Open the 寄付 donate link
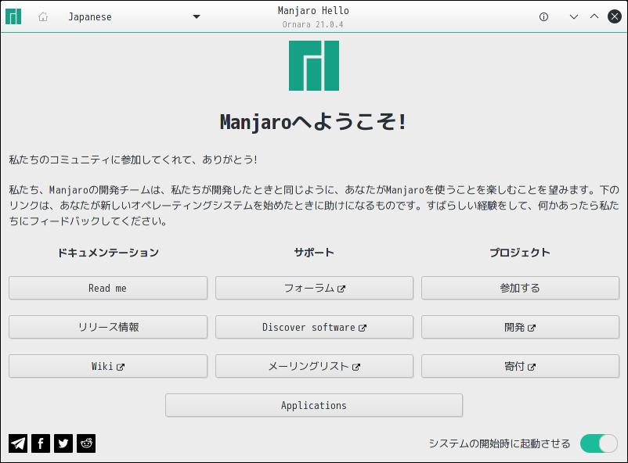The image size is (628, 463). 520,366
